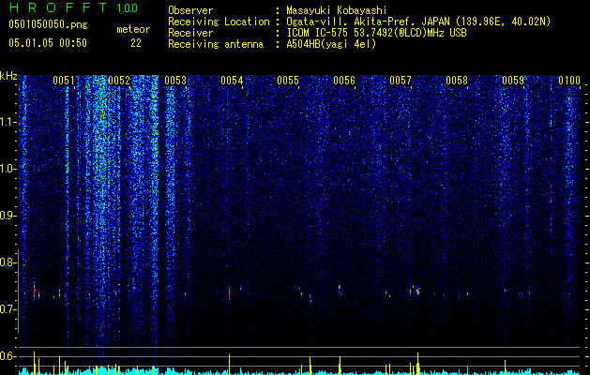The height and width of the screenshot is (375, 590).
Task: Click the Receiving Location label
Action: tap(219, 22)
